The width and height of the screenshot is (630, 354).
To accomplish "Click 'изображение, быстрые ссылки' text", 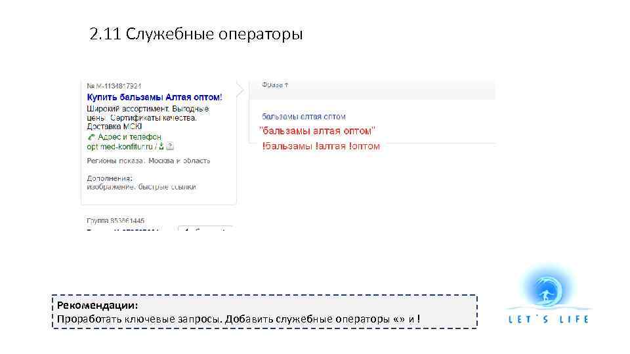I will (x=141, y=187).
